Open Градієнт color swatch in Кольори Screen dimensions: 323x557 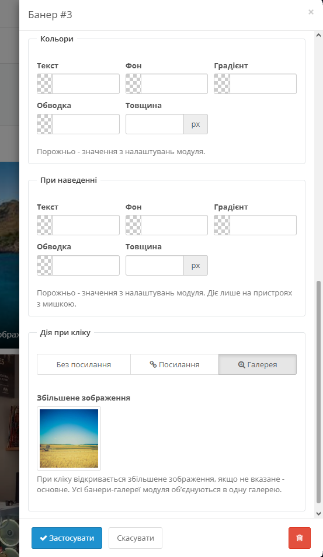click(x=222, y=84)
